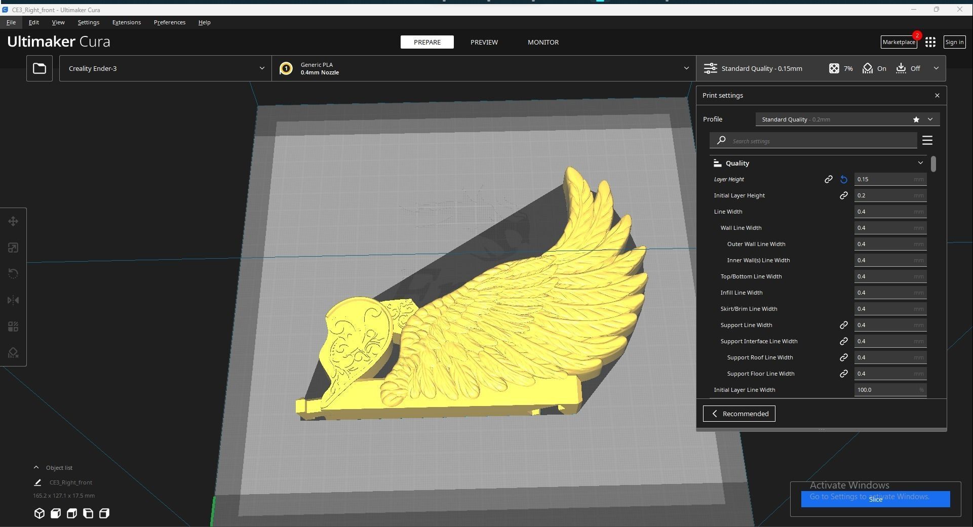Viewport: 973px width, 527px height.
Task: Collapse the Object list
Action: point(36,468)
